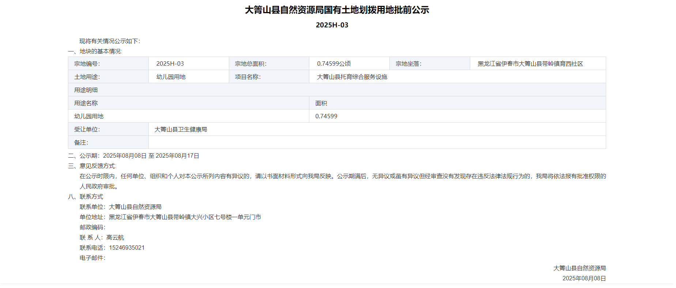Image resolution: width=676 pixels, height=288 pixels.
Task: Click the contact line 联系人:高云航
Action: [102, 238]
